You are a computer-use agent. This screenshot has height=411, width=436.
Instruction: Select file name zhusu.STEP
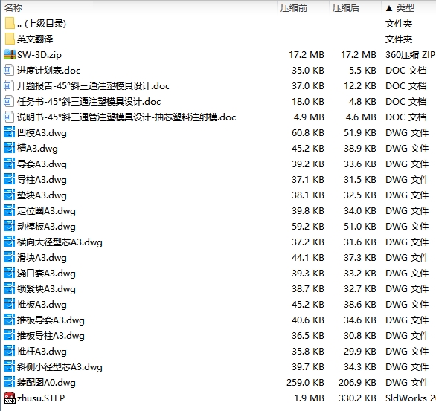pyautogui.click(x=41, y=398)
